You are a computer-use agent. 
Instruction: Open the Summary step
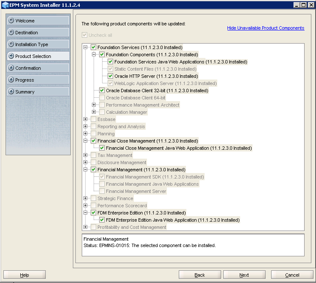pyautogui.click(x=38, y=91)
